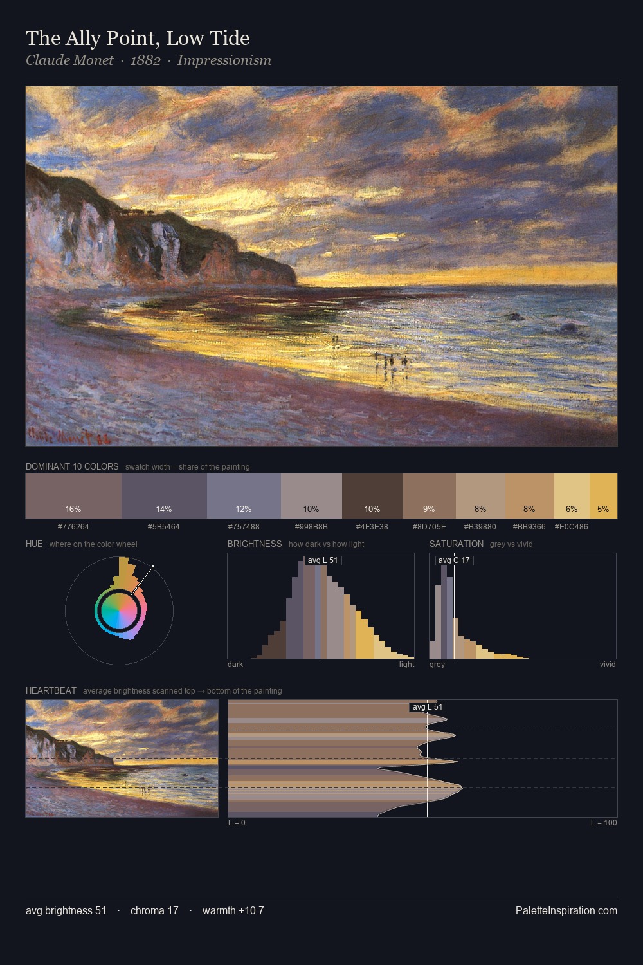Click swatch width = share of the painting caption
The height and width of the screenshot is (965, 643).
click(x=188, y=467)
